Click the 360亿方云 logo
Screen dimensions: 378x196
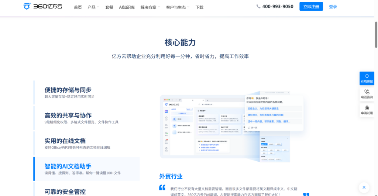pos(43,6)
